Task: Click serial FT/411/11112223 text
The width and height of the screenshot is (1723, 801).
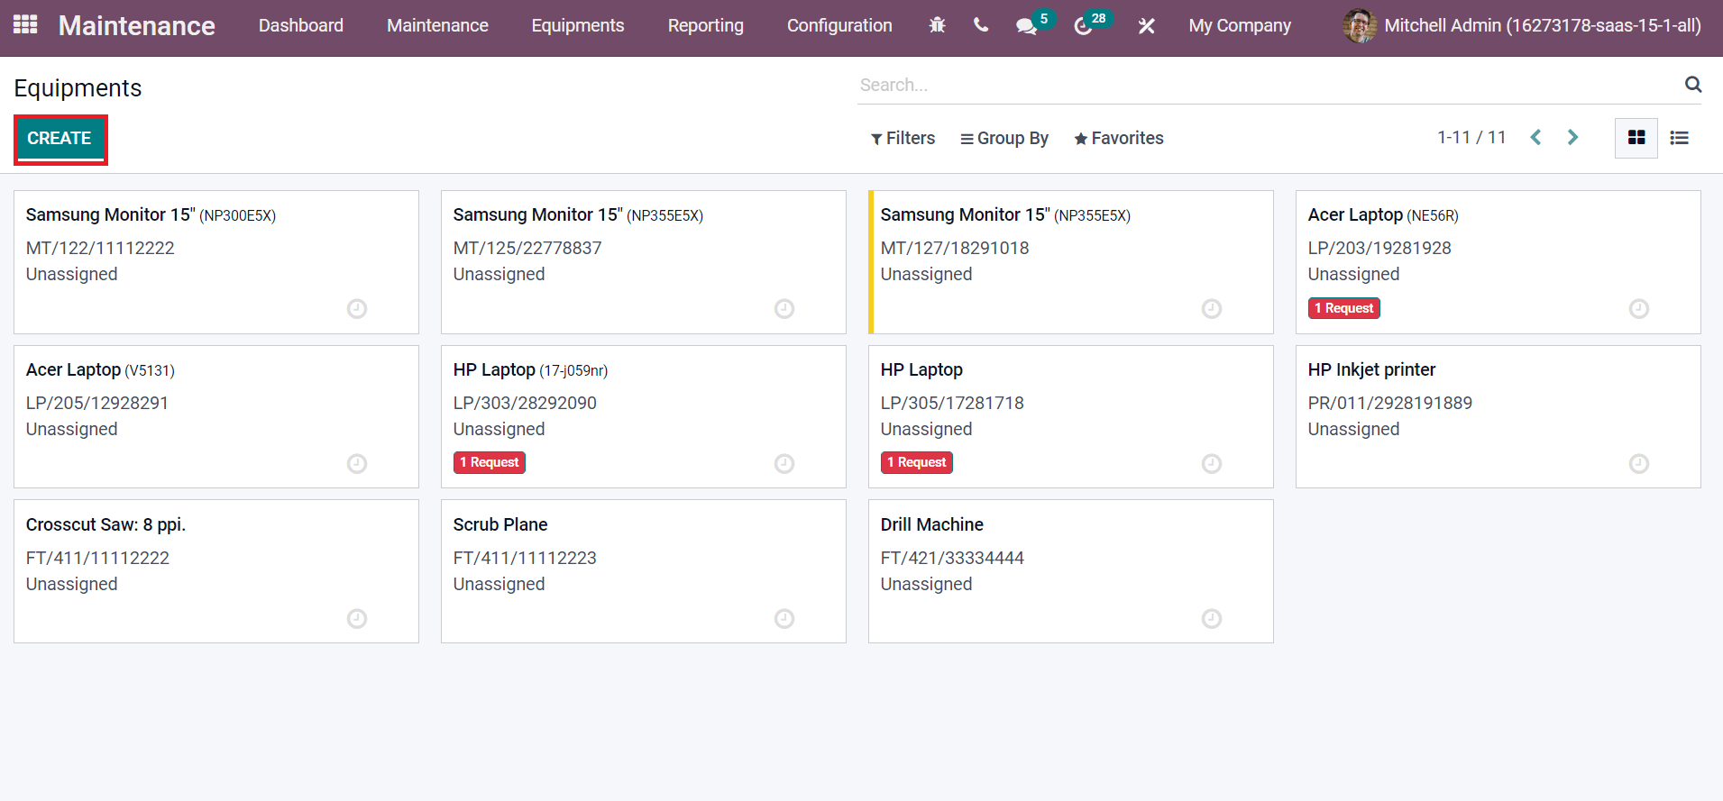Action: pyautogui.click(x=525, y=558)
